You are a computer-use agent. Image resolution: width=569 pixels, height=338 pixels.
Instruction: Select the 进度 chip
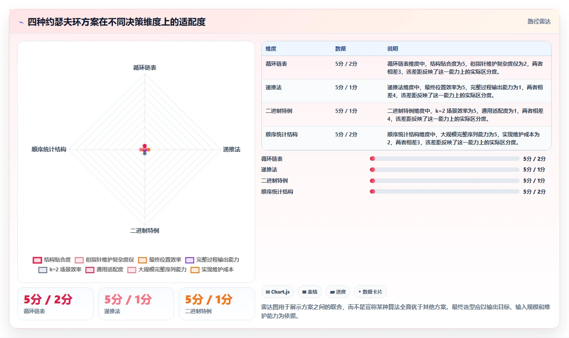point(338,292)
